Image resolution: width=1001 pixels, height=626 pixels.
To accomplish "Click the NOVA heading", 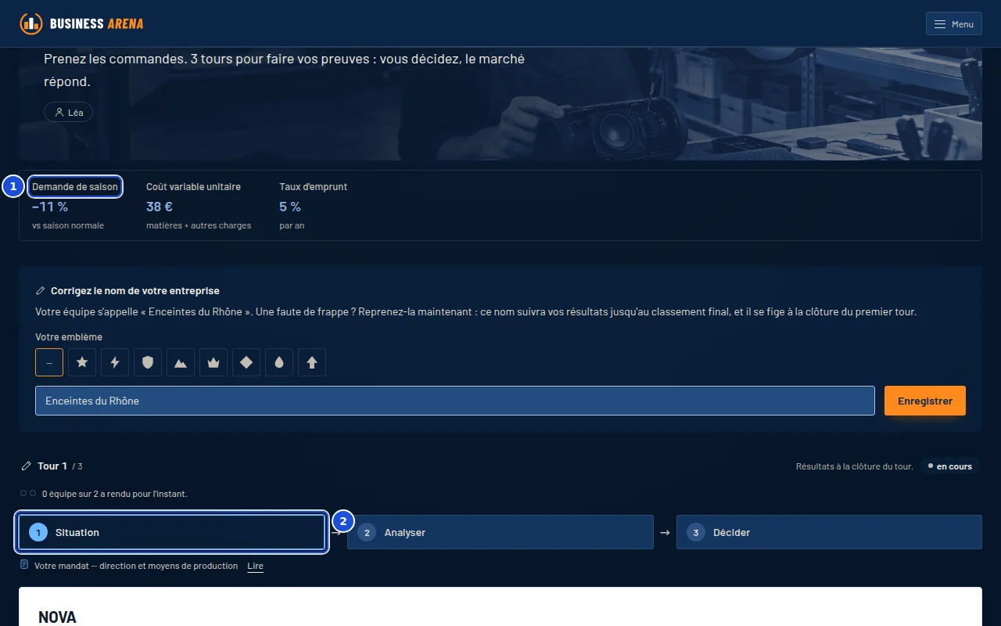I will [58, 617].
